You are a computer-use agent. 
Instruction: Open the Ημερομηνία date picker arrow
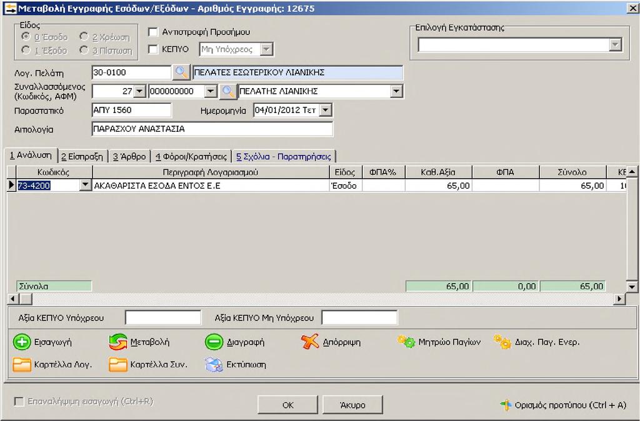point(325,110)
